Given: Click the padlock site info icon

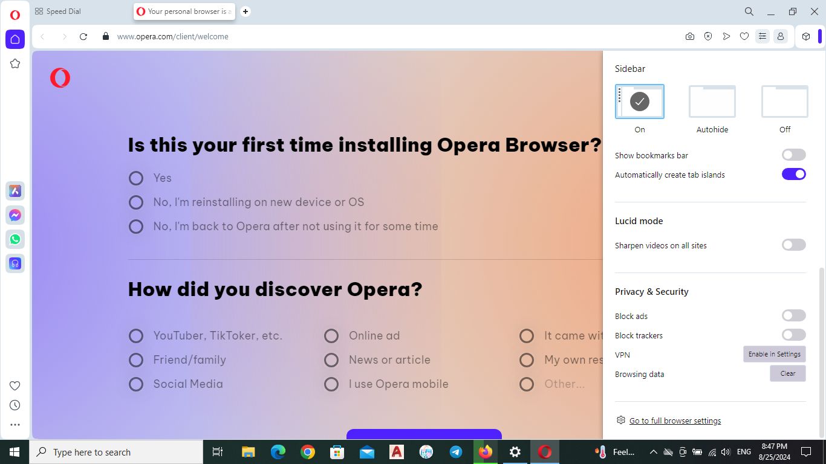Looking at the screenshot, I should pos(106,36).
